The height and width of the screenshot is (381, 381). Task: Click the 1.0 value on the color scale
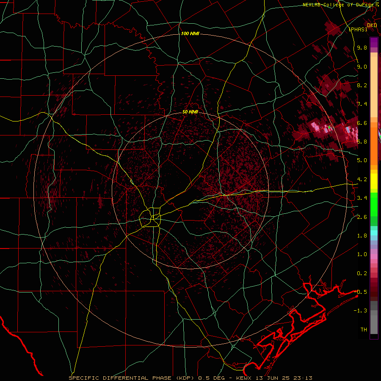[362, 254]
